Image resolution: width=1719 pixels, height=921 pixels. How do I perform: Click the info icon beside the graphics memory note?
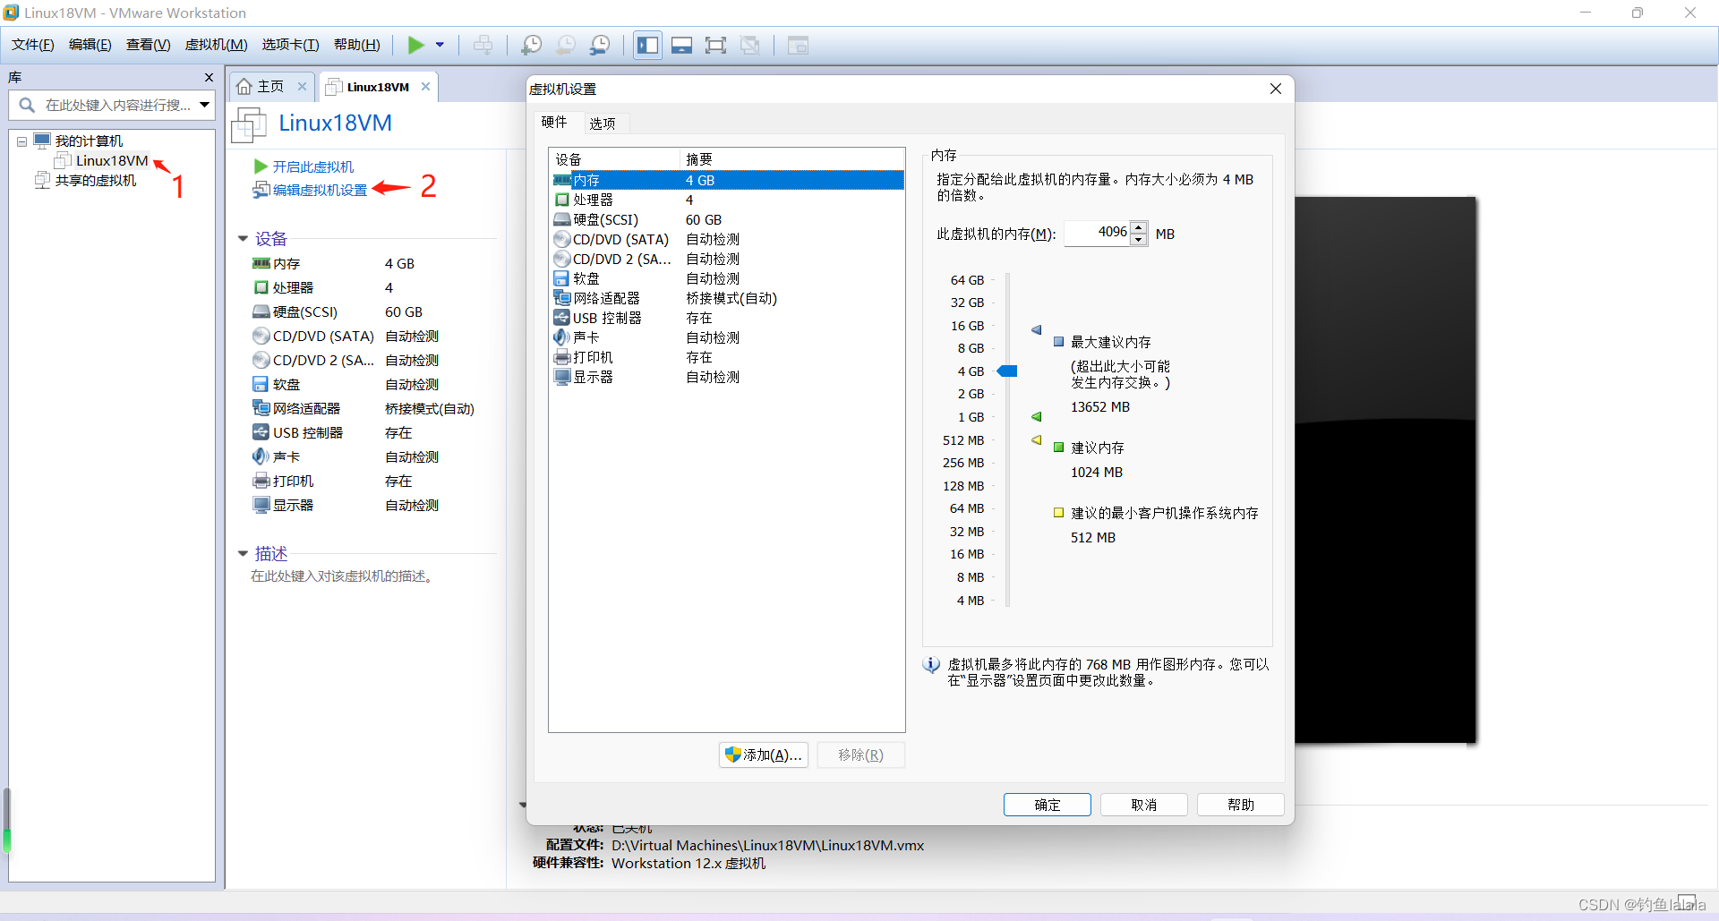[x=931, y=665]
